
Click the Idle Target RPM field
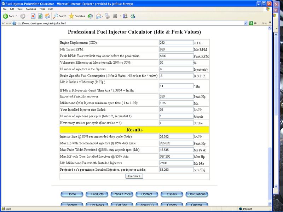(176, 49)
